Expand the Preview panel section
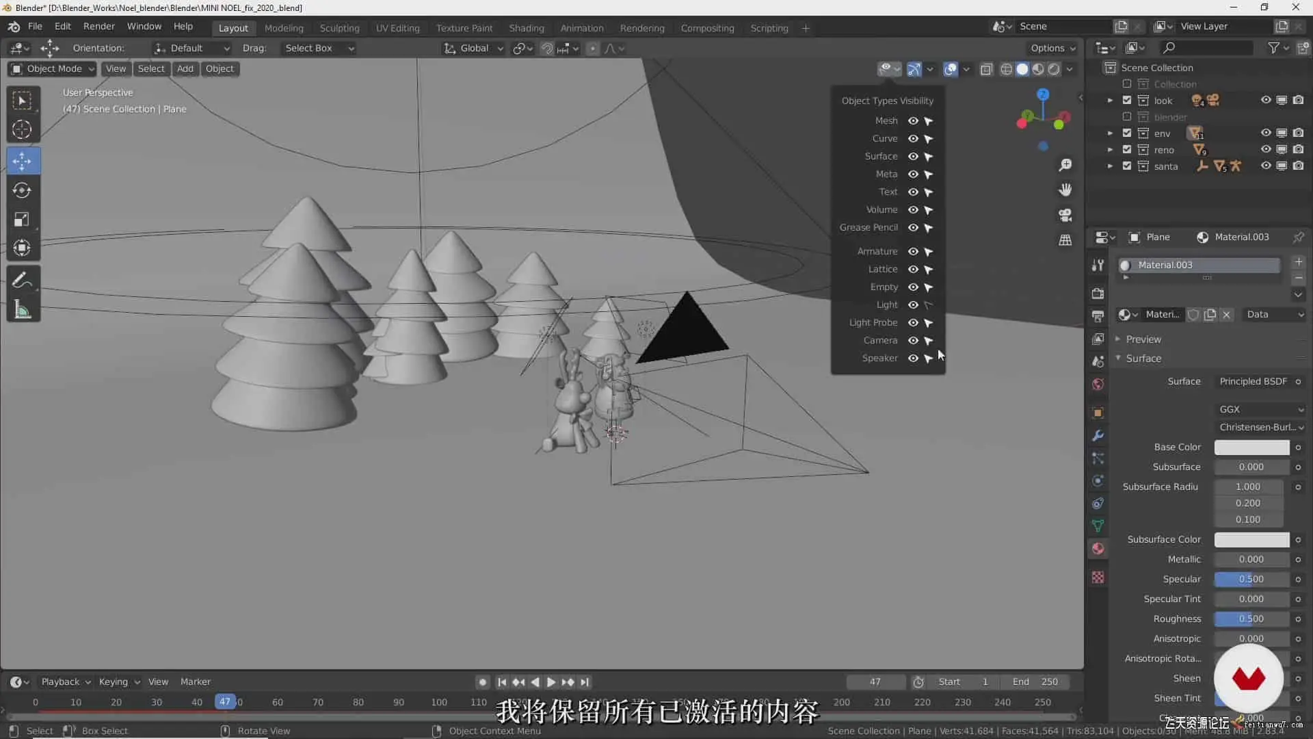Screen dimensions: 1313x739 tap(1143, 339)
